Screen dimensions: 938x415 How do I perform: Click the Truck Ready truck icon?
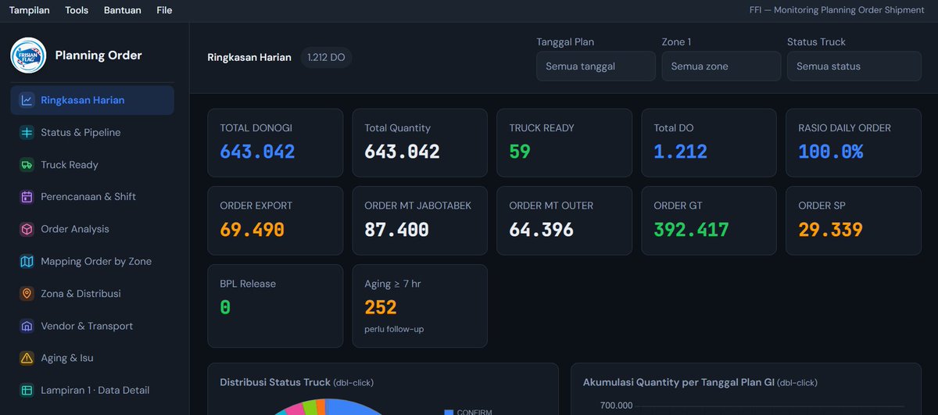point(27,165)
